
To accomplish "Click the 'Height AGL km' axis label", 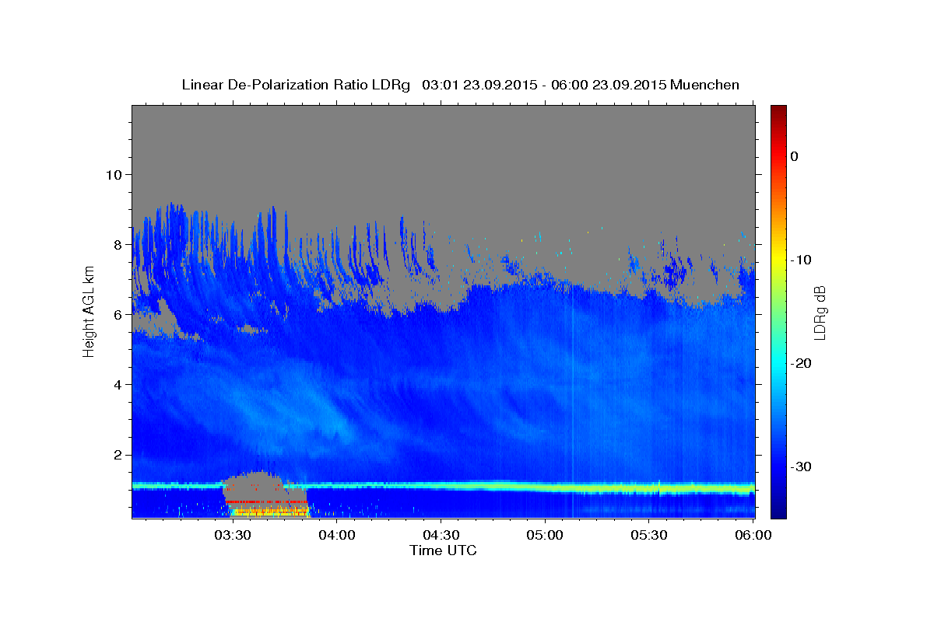I will tap(89, 312).
